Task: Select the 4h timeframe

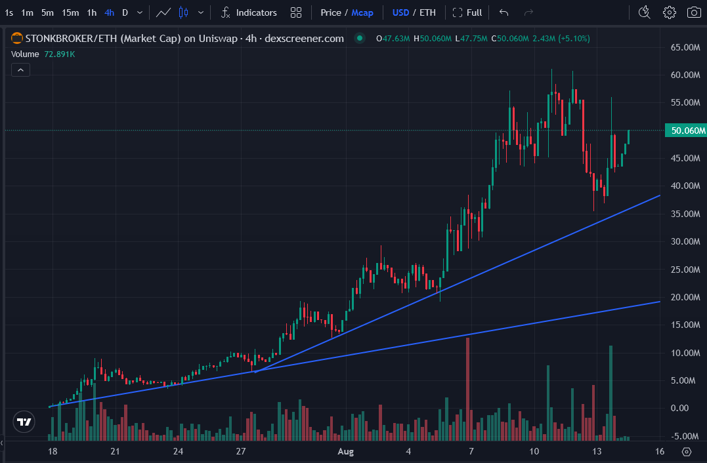Action: click(x=109, y=12)
